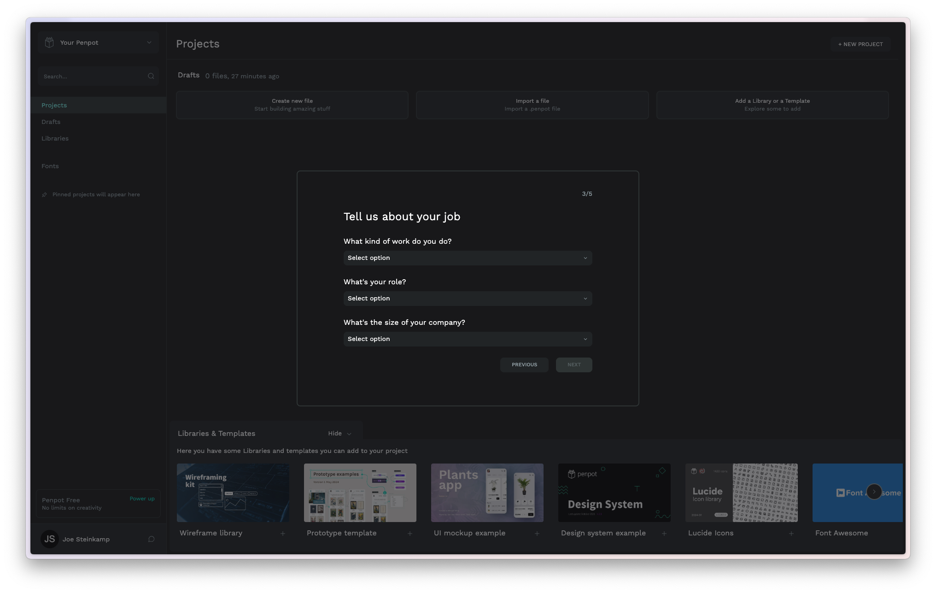This screenshot has width=936, height=593.
Task: Add Lucide Icons with plus icon
Action: pyautogui.click(x=791, y=534)
